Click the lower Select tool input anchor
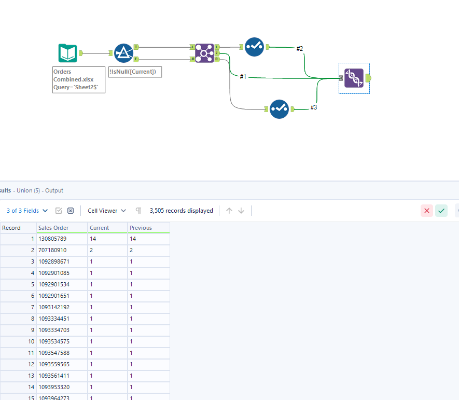This screenshot has width=459, height=400. (266, 109)
